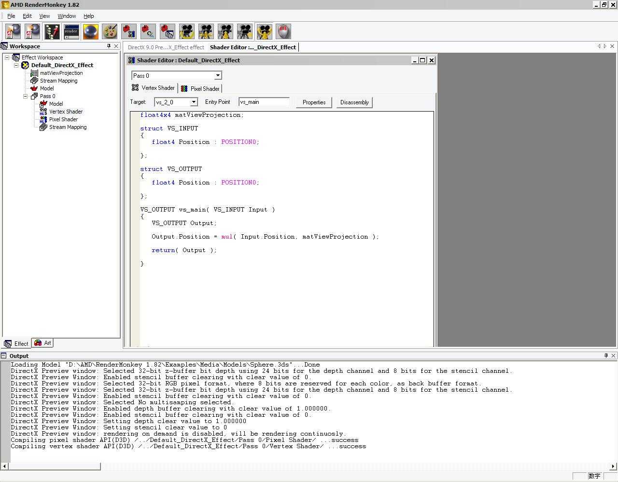Switch to Shader Editor document tab
The image size is (618, 482).
(253, 47)
